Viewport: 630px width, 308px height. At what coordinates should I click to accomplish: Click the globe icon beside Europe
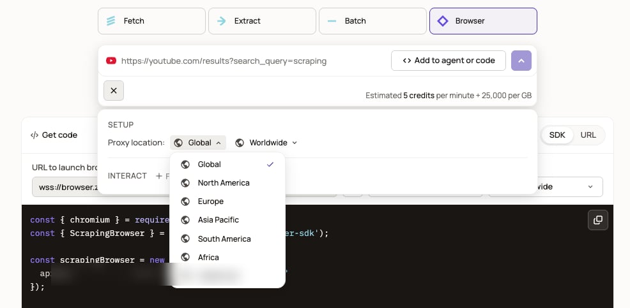pos(185,202)
